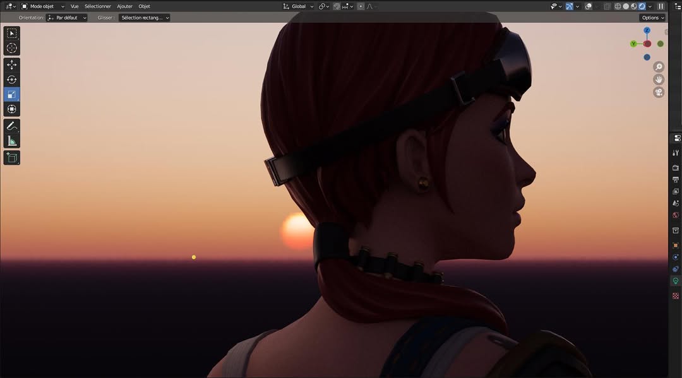Open the Ajouter menu
The image size is (682, 378).
[x=124, y=6]
